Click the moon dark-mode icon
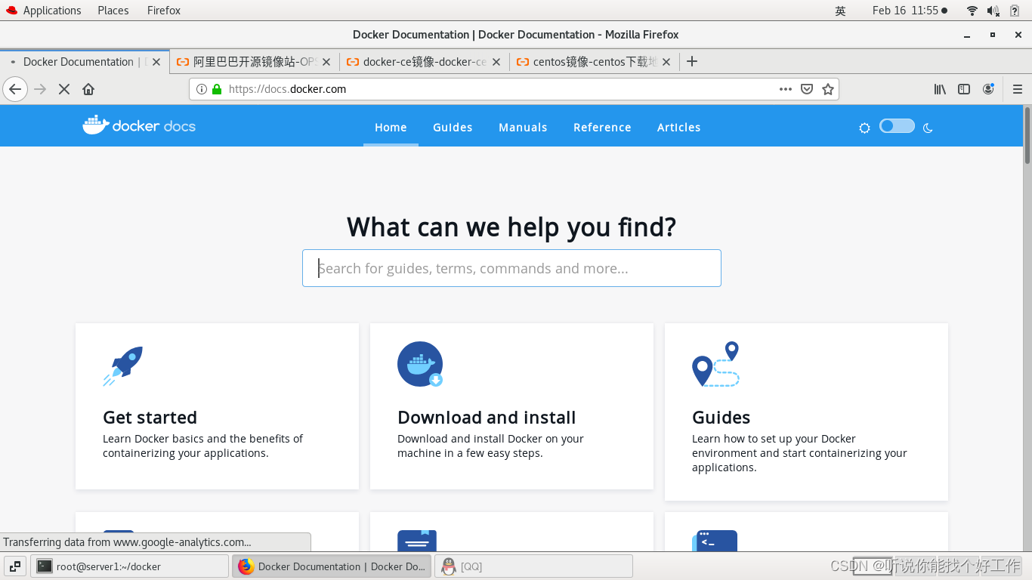Viewport: 1032px width, 580px height. (928, 128)
